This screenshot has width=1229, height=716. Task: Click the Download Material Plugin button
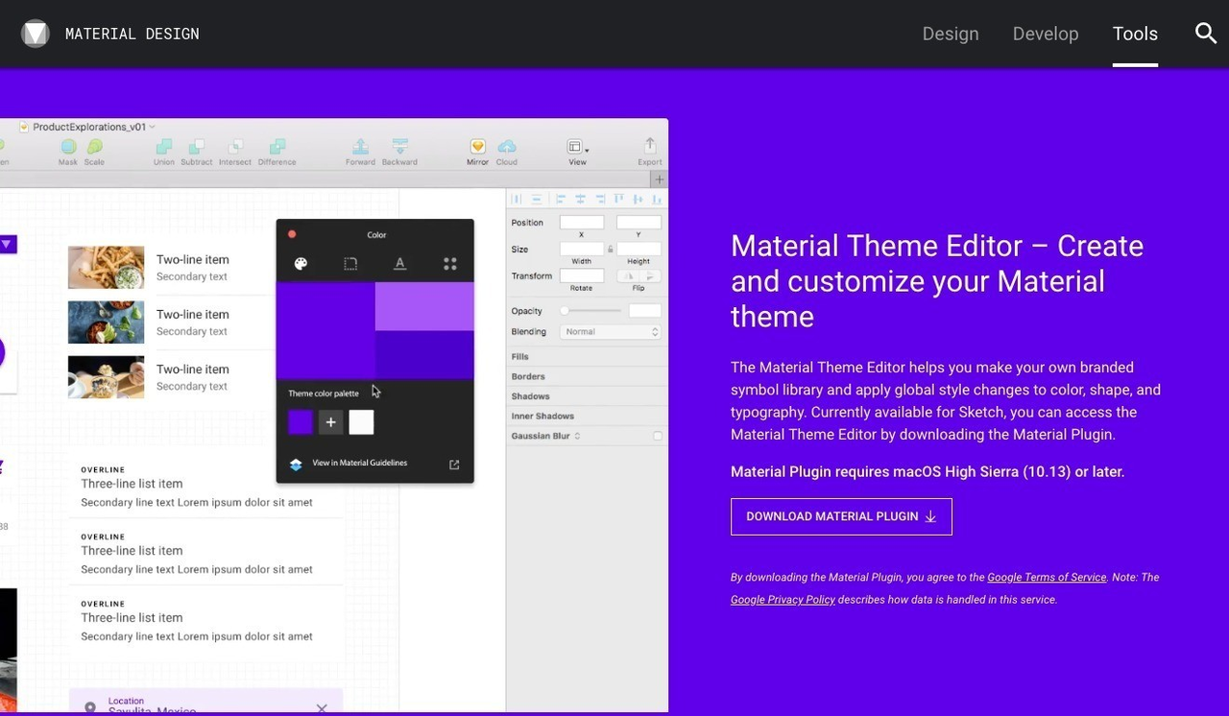pyautogui.click(x=841, y=516)
